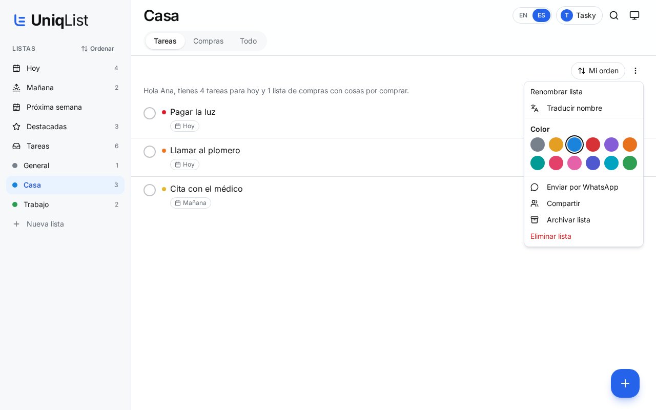The image size is (656, 410).
Task: Complete the Cita con el médico task
Action: click(x=150, y=190)
